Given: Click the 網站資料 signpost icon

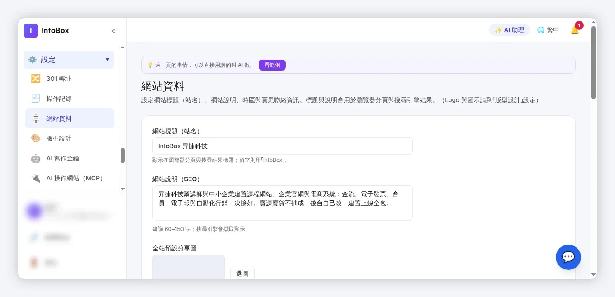Looking at the screenshot, I should (x=36, y=118).
